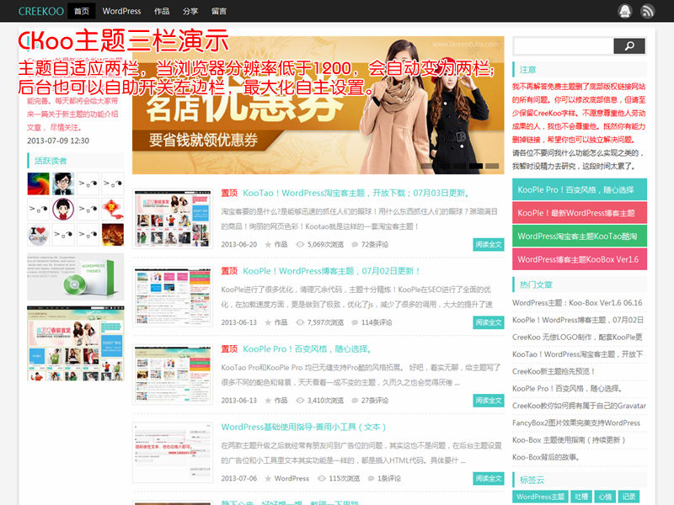Click 阅读全文 for the KooPle Pro post
This screenshot has width=674, height=505.
(489, 401)
